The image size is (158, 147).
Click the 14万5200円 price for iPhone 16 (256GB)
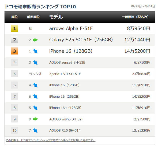(141, 96)
